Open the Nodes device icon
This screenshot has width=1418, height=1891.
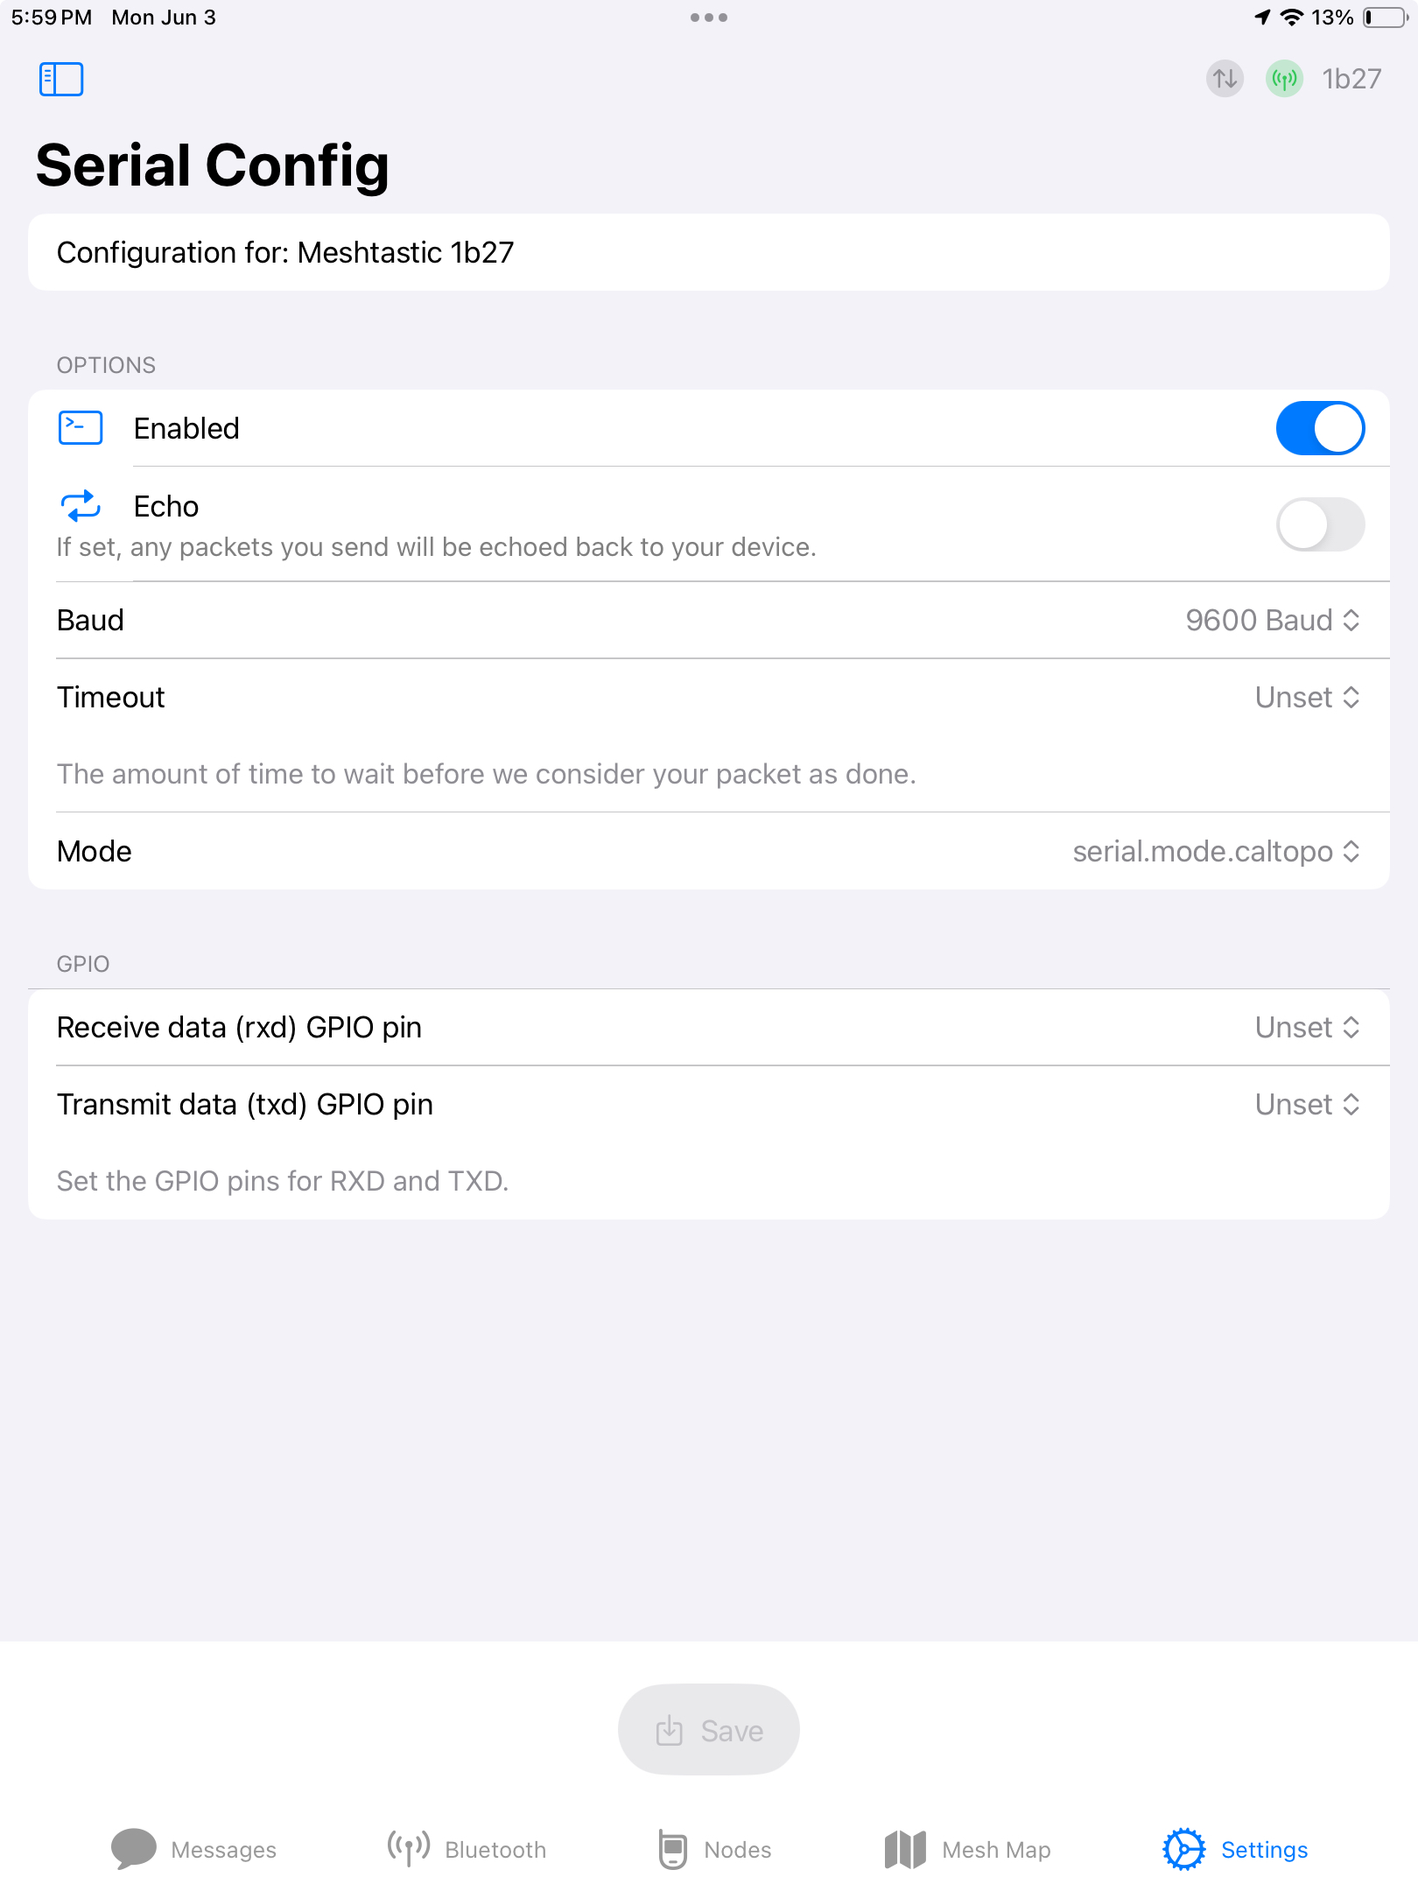click(x=672, y=1849)
